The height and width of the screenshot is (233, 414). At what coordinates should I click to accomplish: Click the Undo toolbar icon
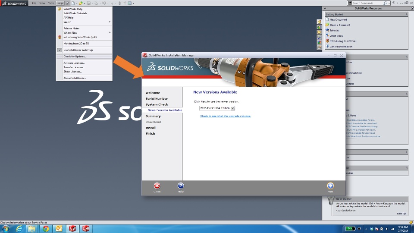click(104, 3)
